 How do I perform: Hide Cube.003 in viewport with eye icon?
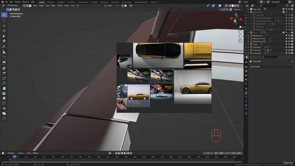coord(289,50)
